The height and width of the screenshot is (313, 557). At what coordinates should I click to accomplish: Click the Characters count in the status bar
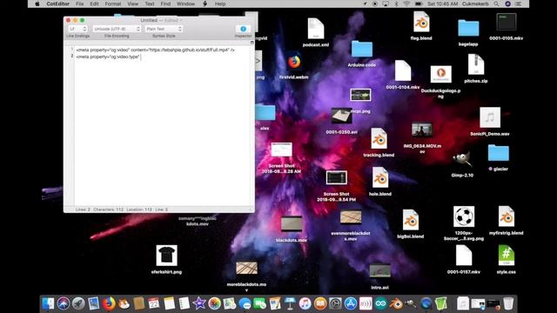[108, 210]
